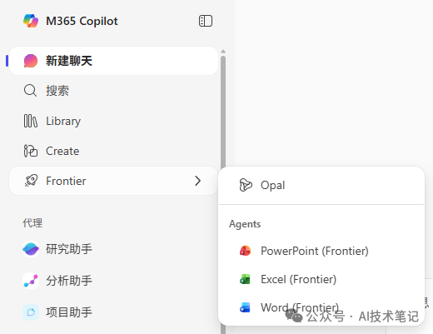Click the Create shapes icon
This screenshot has width=433, height=334.
click(x=30, y=151)
